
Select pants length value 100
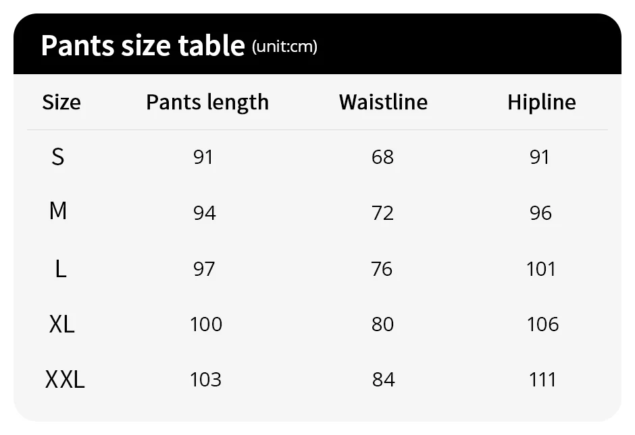206,324
